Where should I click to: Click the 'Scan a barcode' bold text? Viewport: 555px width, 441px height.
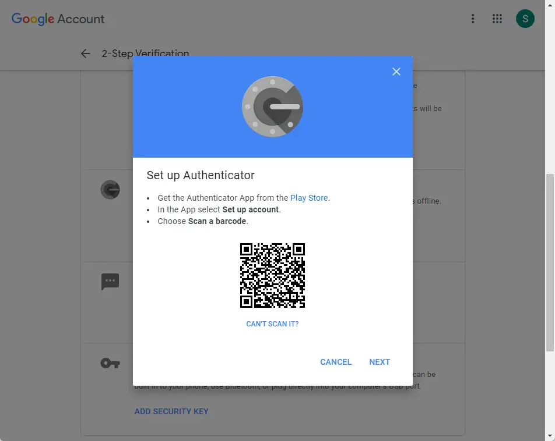[217, 221]
